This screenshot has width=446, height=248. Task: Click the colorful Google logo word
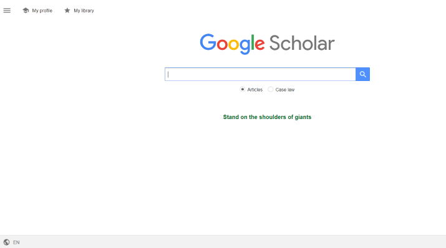232,44
